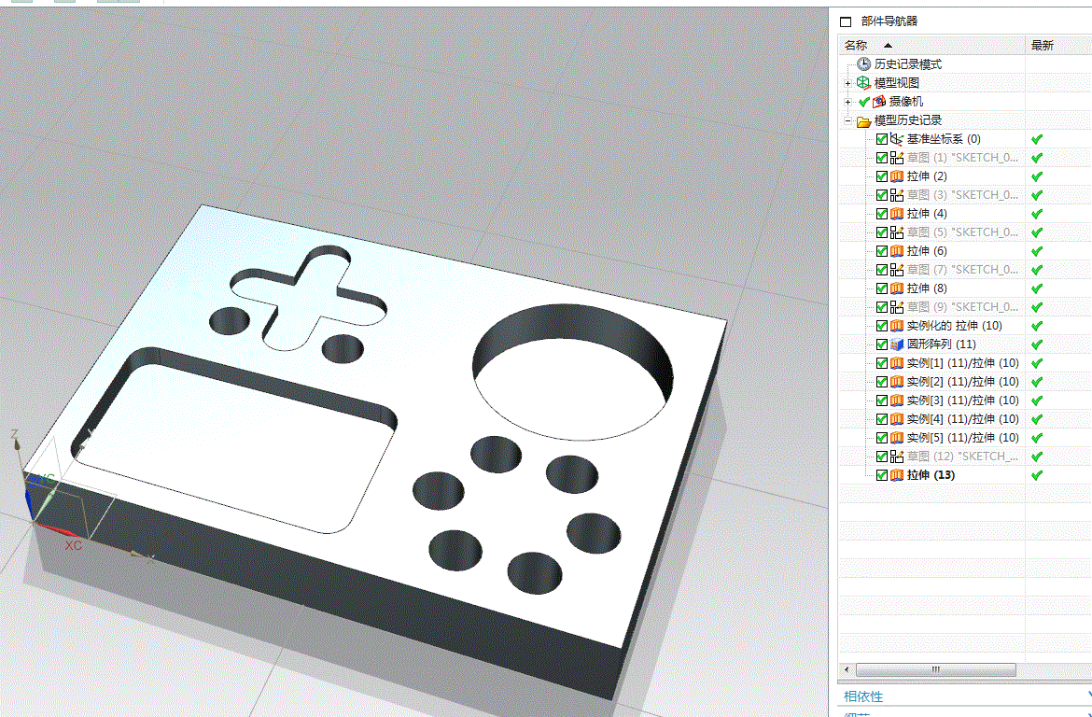The image size is (1092, 717).
Task: Click the extrude icon of 拉伸 (2)
Action: pyautogui.click(x=897, y=176)
